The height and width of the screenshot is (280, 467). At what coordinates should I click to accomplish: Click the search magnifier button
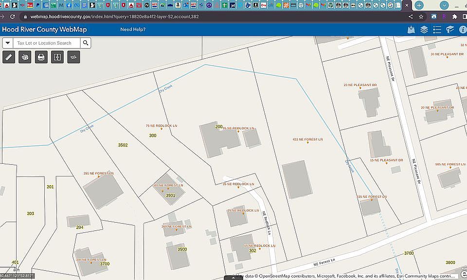(x=86, y=43)
